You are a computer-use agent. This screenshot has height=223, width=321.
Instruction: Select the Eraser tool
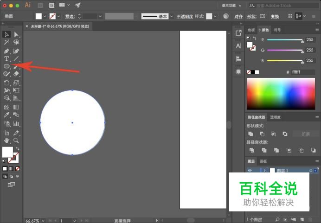[x=16, y=74]
